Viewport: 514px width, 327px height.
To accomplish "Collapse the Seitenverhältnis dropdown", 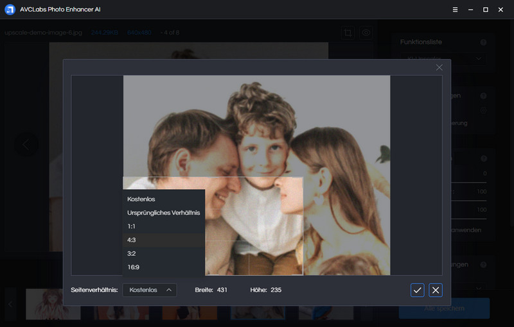I will coord(150,290).
